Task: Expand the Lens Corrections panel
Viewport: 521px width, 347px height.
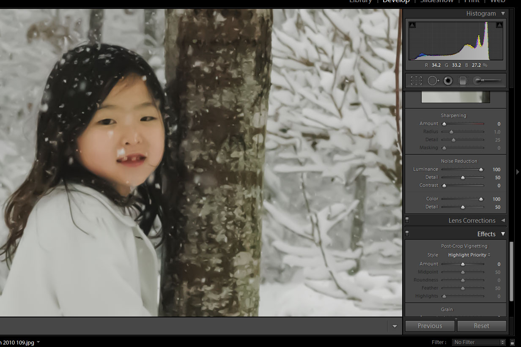Action: (x=503, y=221)
